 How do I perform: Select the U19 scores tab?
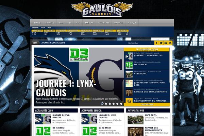click(x=43, y=28)
